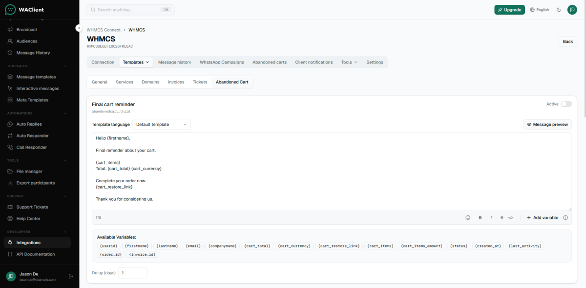
Task: Insert the {cart_restore_link} variable chip
Action: (339, 246)
